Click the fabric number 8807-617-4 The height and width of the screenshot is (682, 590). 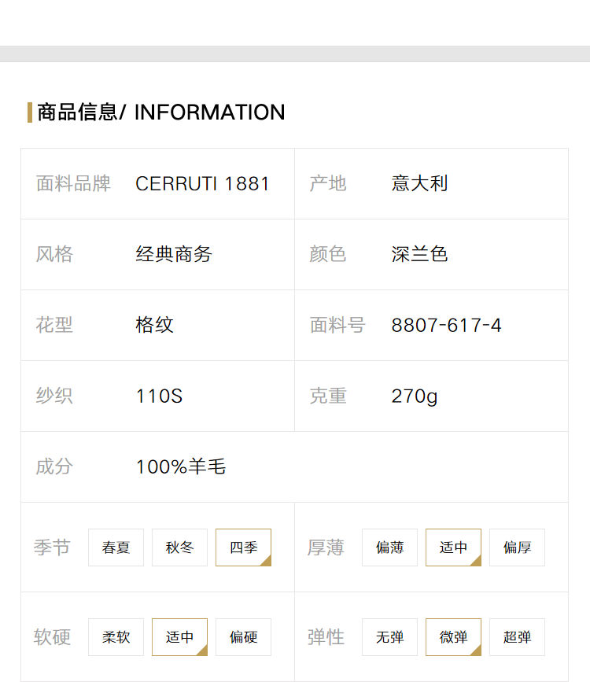tap(446, 326)
